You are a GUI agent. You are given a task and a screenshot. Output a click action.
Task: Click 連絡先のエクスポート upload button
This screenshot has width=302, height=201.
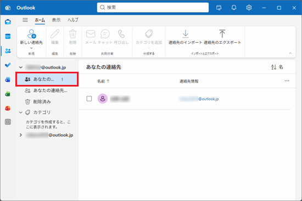click(222, 37)
